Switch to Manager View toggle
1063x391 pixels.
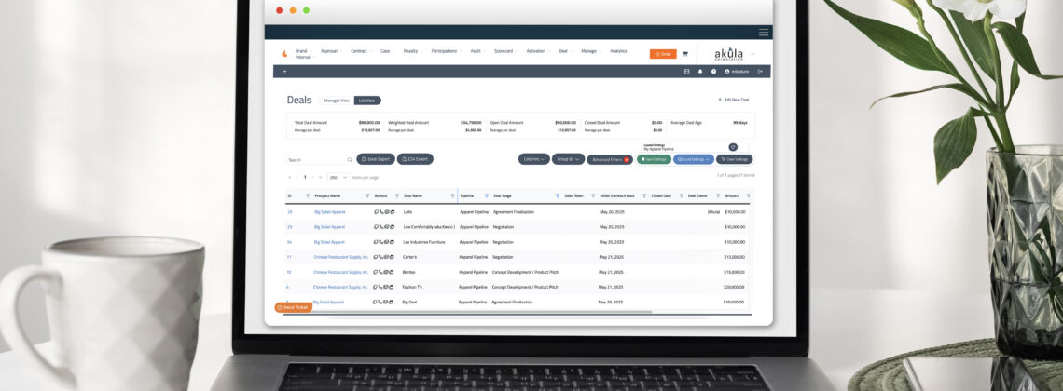(x=337, y=101)
